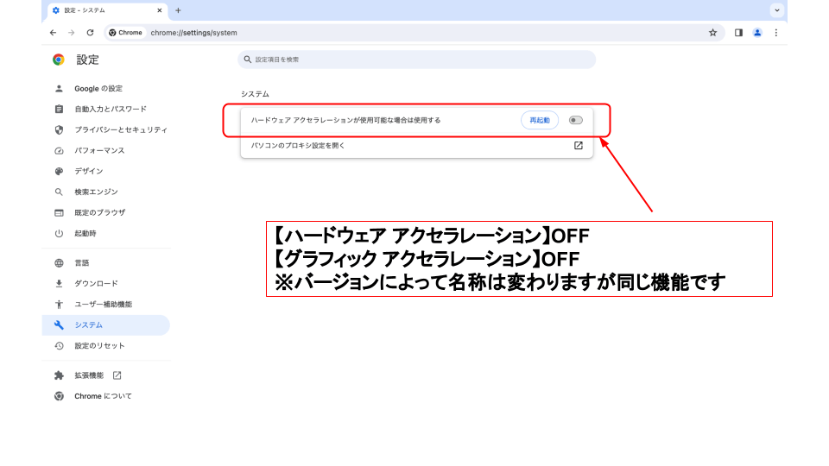
Task: Open 言語 text entry
Action: pos(82,263)
